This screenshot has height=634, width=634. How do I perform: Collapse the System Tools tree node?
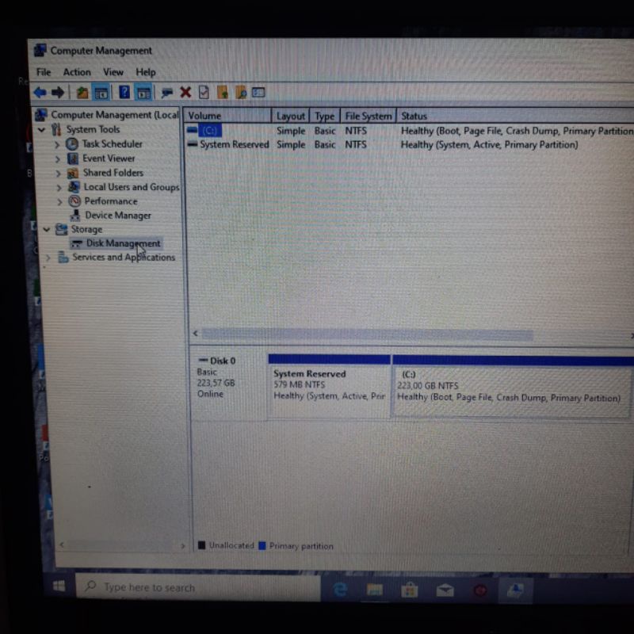pyautogui.click(x=41, y=130)
